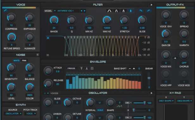Click the voice mix to chorus arrow
Viewport: 195px width, 120px height.
click(175, 58)
